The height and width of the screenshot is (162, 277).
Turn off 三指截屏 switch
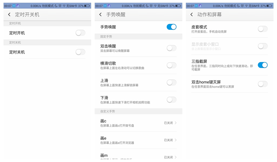[x=263, y=65]
